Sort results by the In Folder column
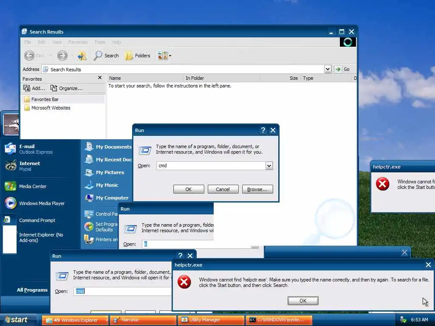Image resolution: width=435 pixels, height=326 pixels. click(222, 78)
